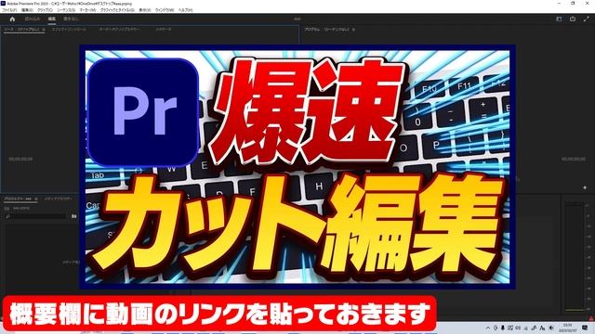595x334 pixels.
Task: Select the メタデータ panel tab
Action: click(x=164, y=29)
